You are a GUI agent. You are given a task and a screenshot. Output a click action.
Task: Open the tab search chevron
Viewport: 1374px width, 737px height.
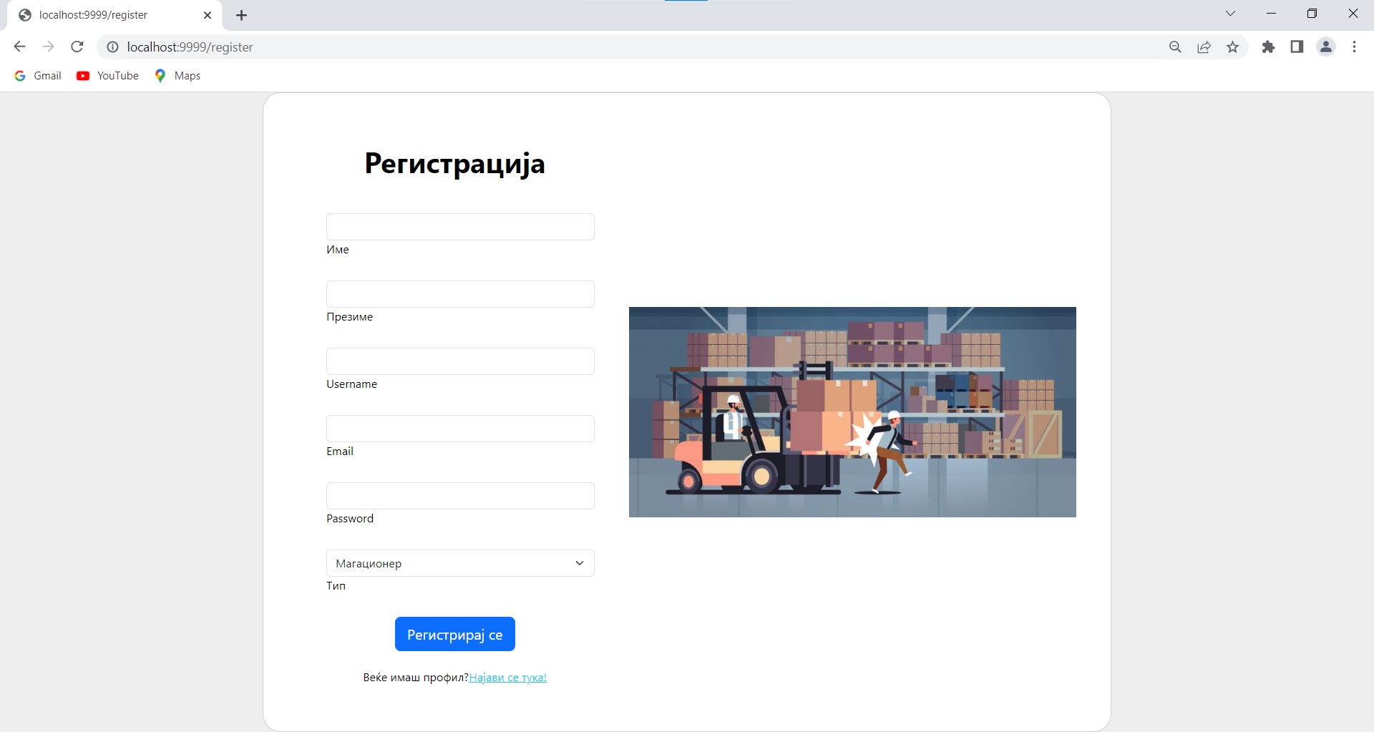[x=1230, y=14]
